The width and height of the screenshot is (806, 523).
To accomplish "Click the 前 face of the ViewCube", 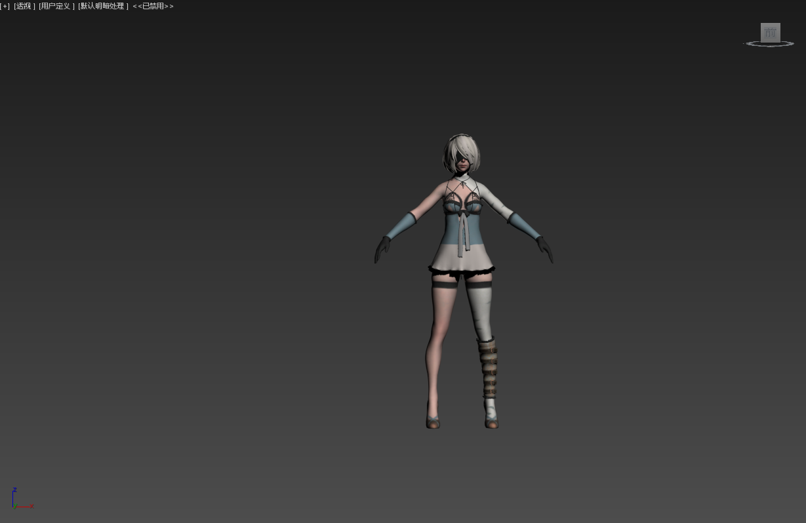I will 771,32.
